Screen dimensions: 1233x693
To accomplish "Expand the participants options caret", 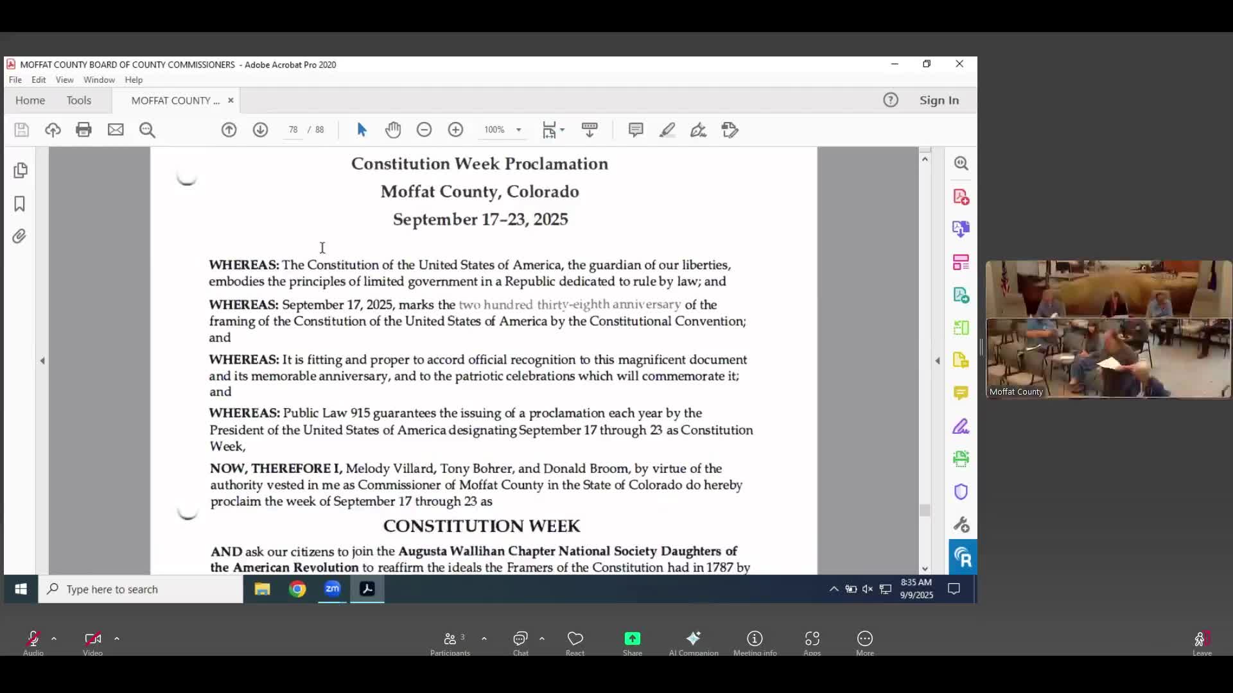I will 484,638.
